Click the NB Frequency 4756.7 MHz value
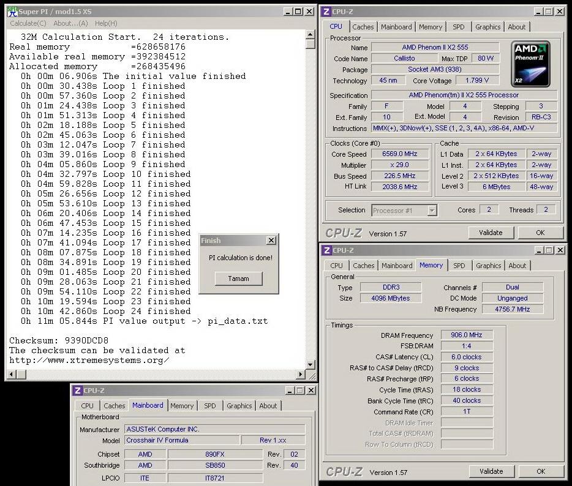This screenshot has height=486, width=572. tap(513, 309)
